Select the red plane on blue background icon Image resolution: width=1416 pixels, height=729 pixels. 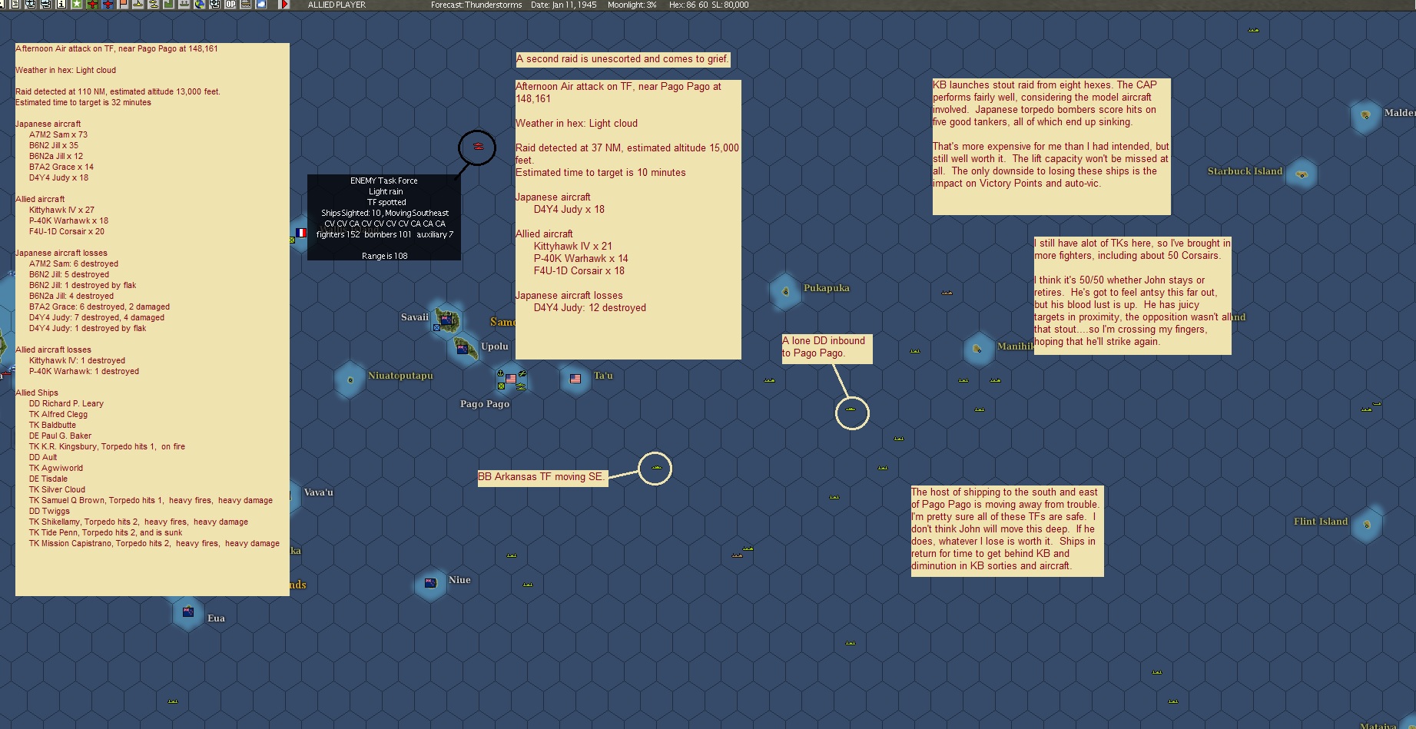pyautogui.click(x=108, y=5)
